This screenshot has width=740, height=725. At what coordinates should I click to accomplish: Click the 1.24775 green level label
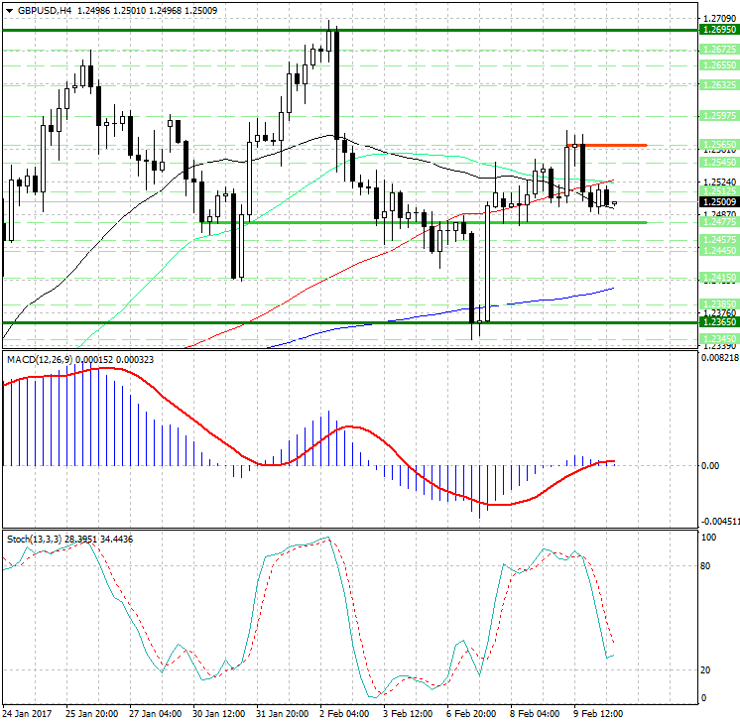(717, 223)
